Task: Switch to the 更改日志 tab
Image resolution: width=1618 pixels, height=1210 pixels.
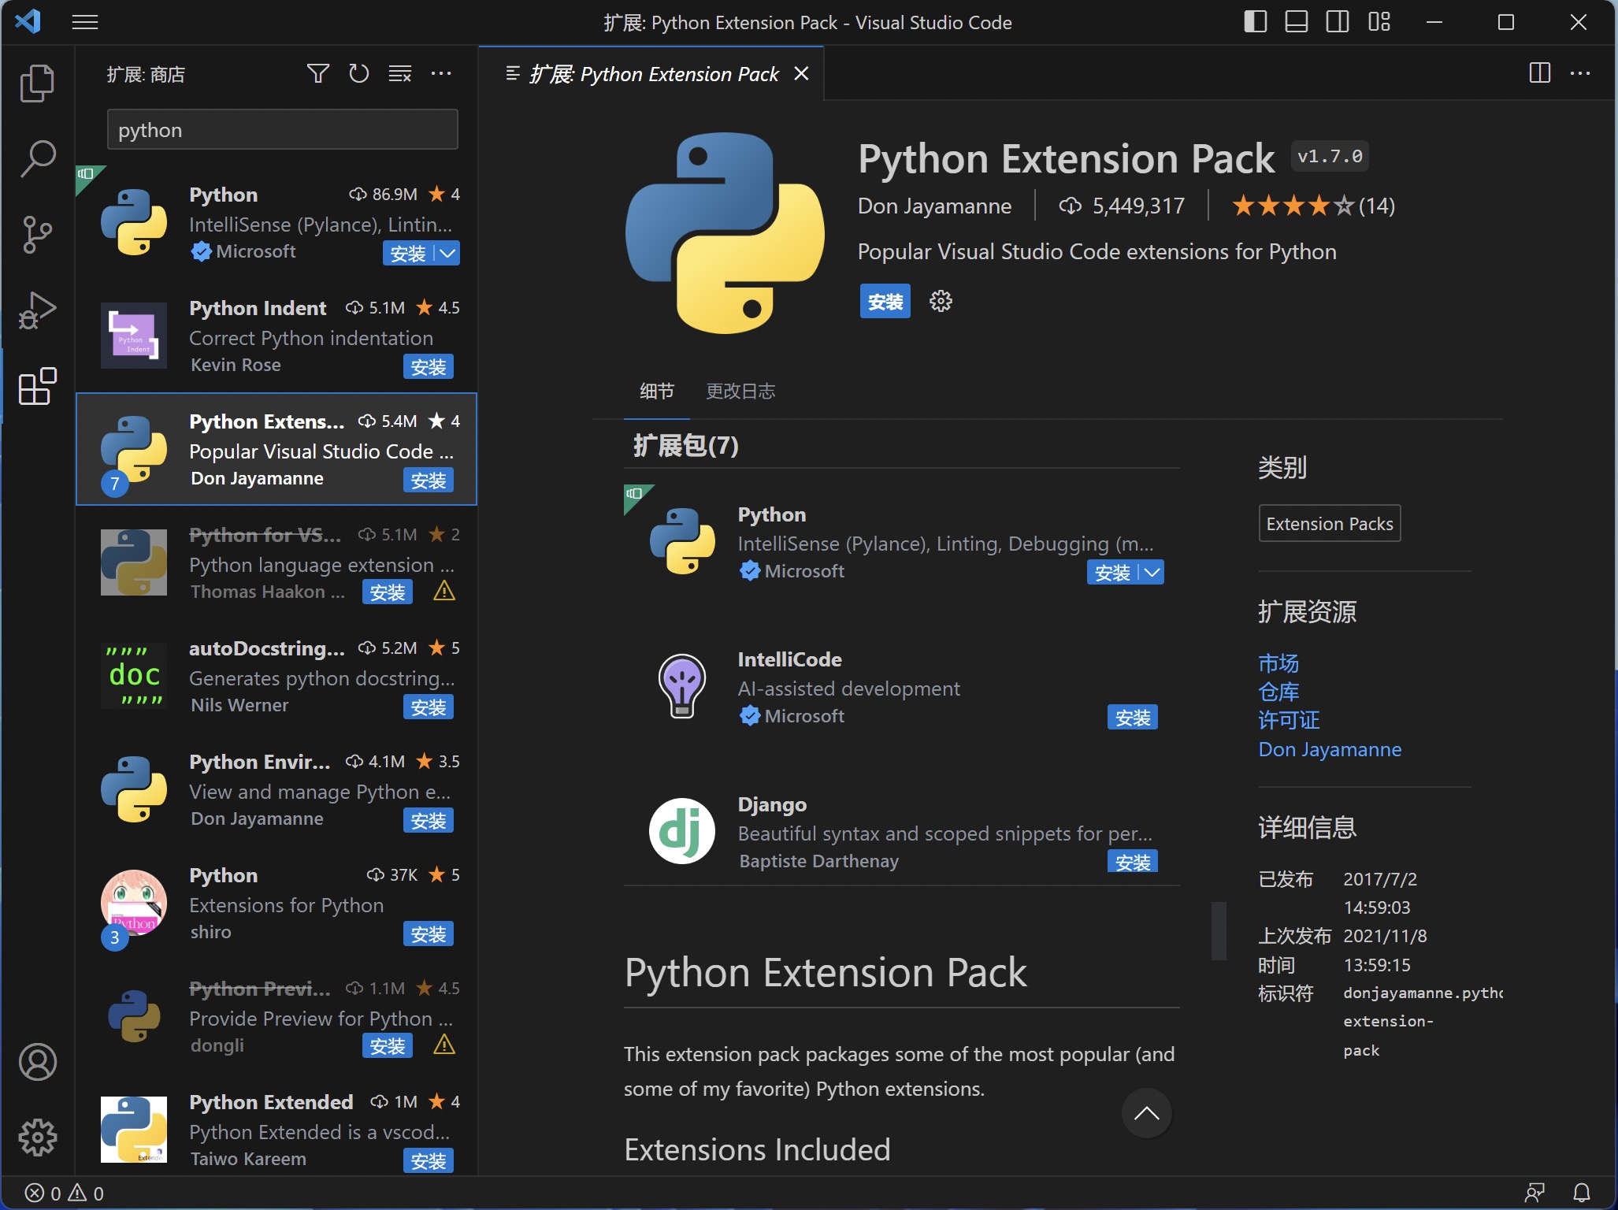Action: coord(740,392)
